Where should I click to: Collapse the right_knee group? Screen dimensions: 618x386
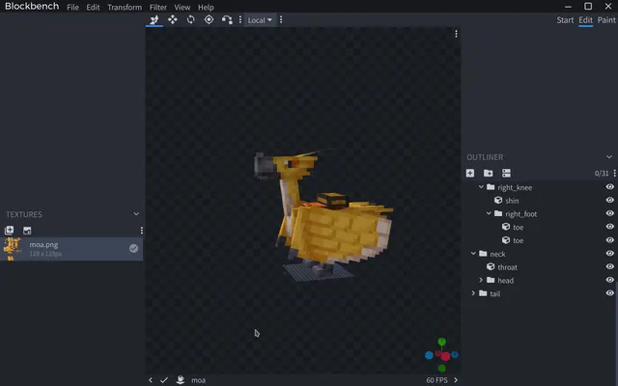481,187
